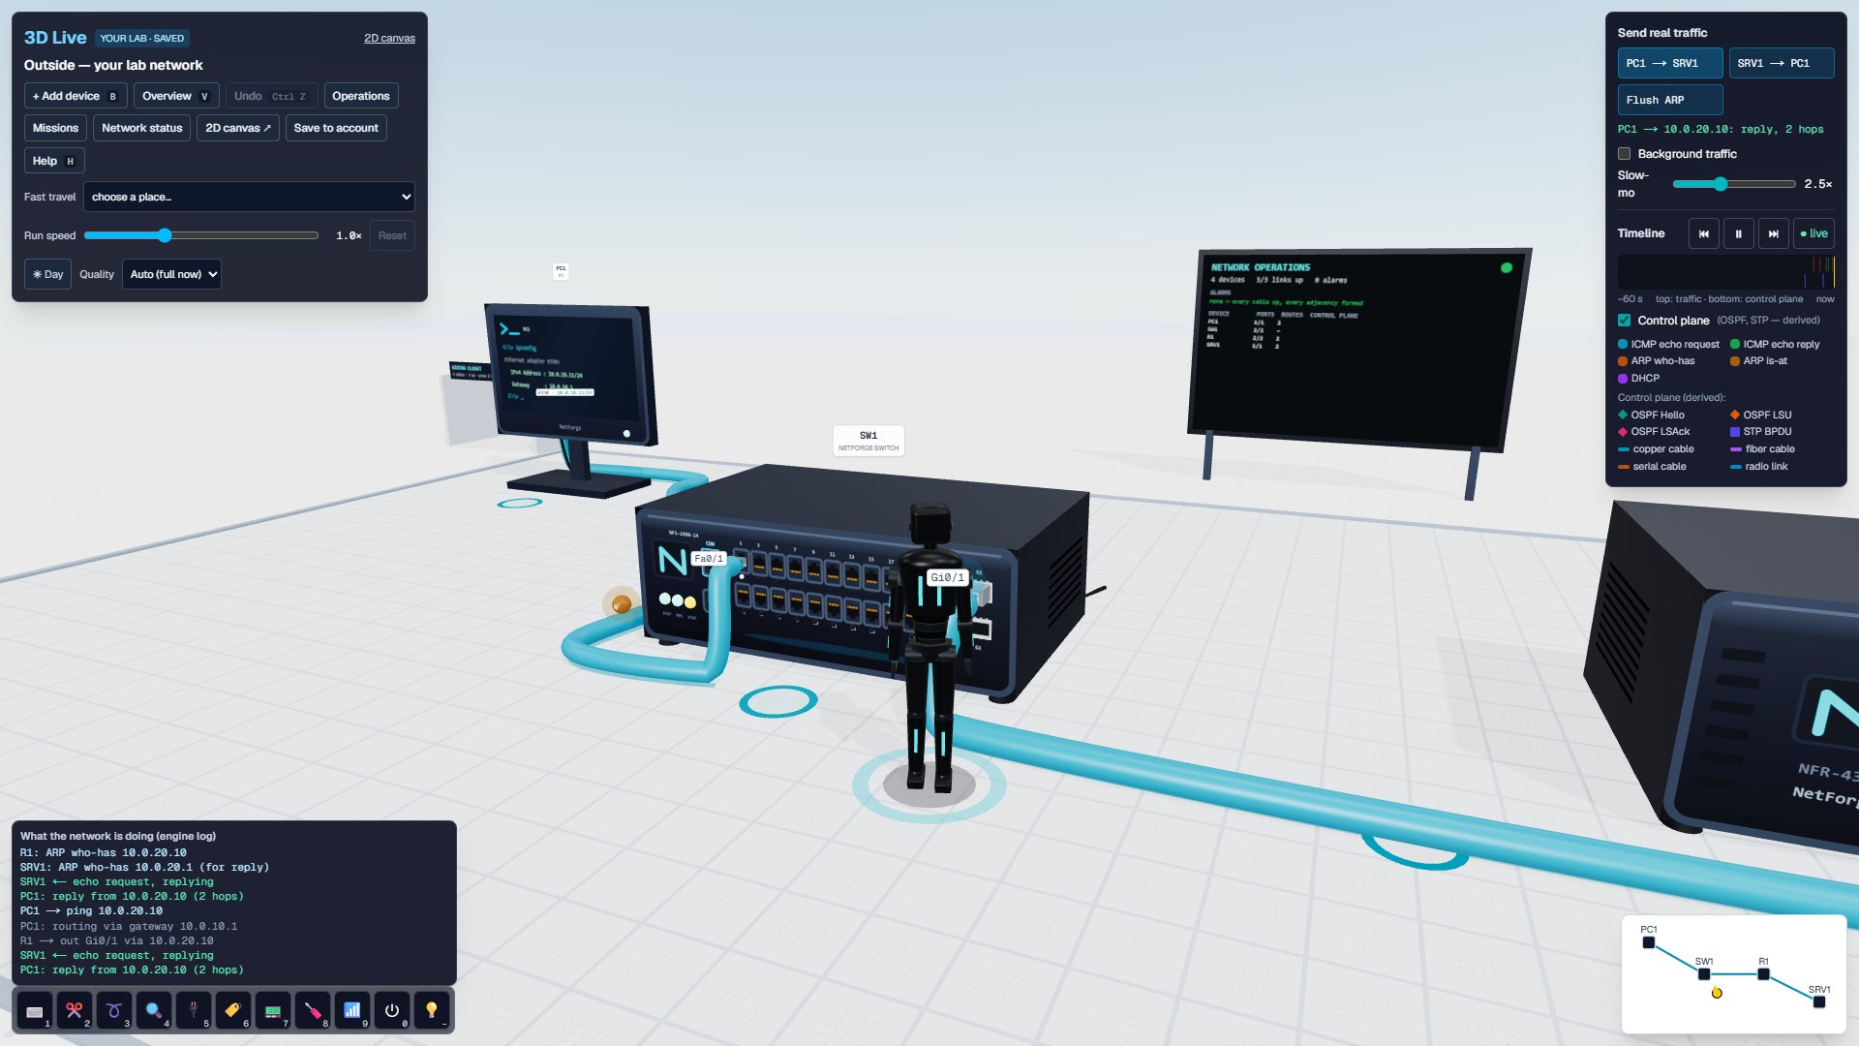Click Save to account
Viewport: 1859px width, 1046px height.
coord(336,128)
